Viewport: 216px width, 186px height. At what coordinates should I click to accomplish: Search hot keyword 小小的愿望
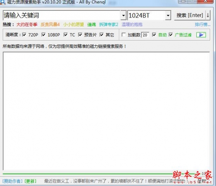pyautogui.click(x=74, y=25)
